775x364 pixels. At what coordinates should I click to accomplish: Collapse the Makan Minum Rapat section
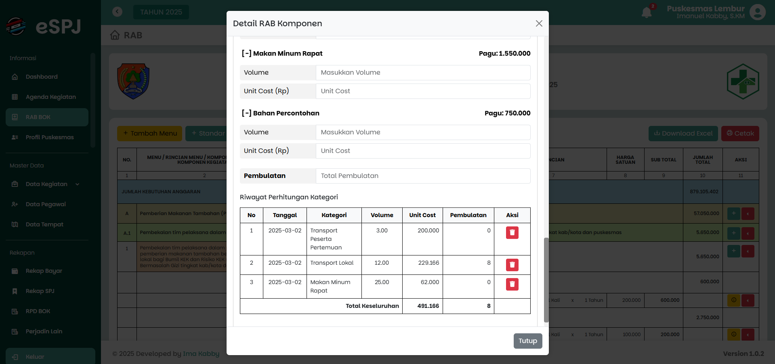pos(246,53)
